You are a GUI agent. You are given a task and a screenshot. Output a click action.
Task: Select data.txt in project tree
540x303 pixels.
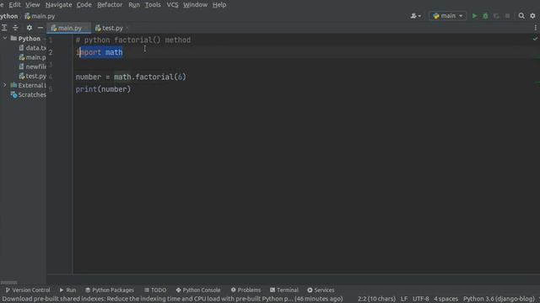[x=33, y=48]
